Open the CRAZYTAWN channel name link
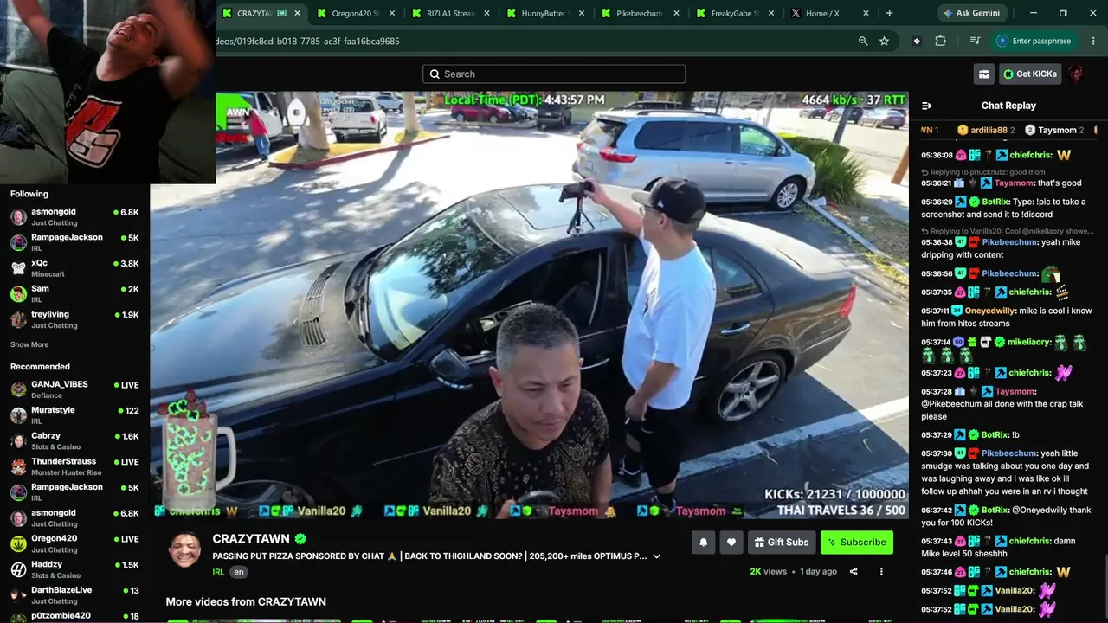This screenshot has height=623, width=1108. (x=251, y=539)
